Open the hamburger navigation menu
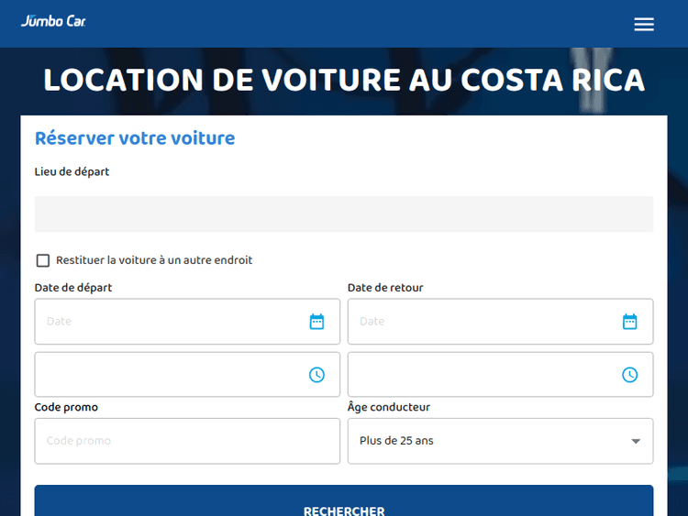This screenshot has width=688, height=516. coord(644,25)
